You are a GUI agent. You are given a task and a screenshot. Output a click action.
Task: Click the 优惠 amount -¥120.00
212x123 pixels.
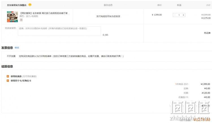206,93
